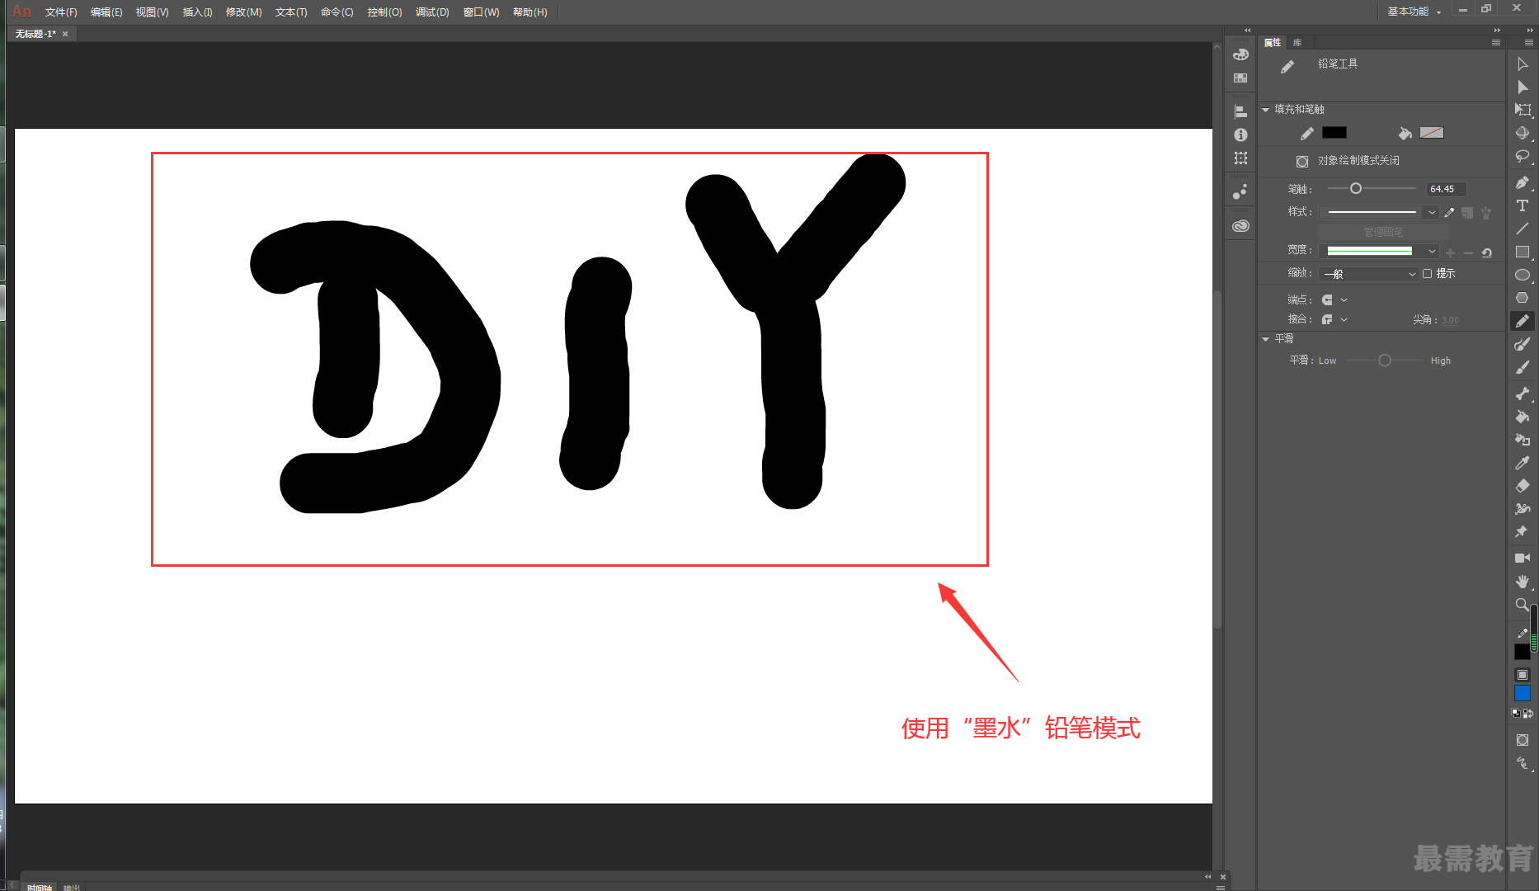The image size is (1539, 891).
Task: Reset to black and white colors
Action: (1516, 713)
